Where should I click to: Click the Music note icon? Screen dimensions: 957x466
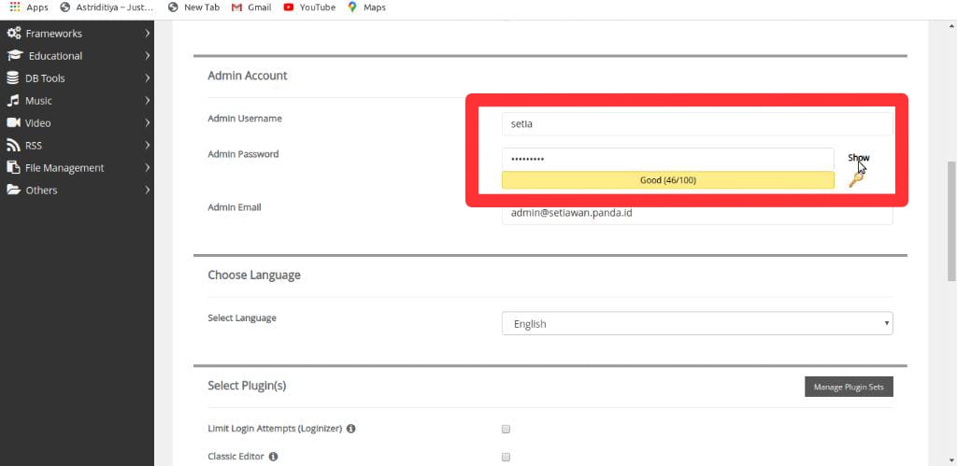pos(13,101)
